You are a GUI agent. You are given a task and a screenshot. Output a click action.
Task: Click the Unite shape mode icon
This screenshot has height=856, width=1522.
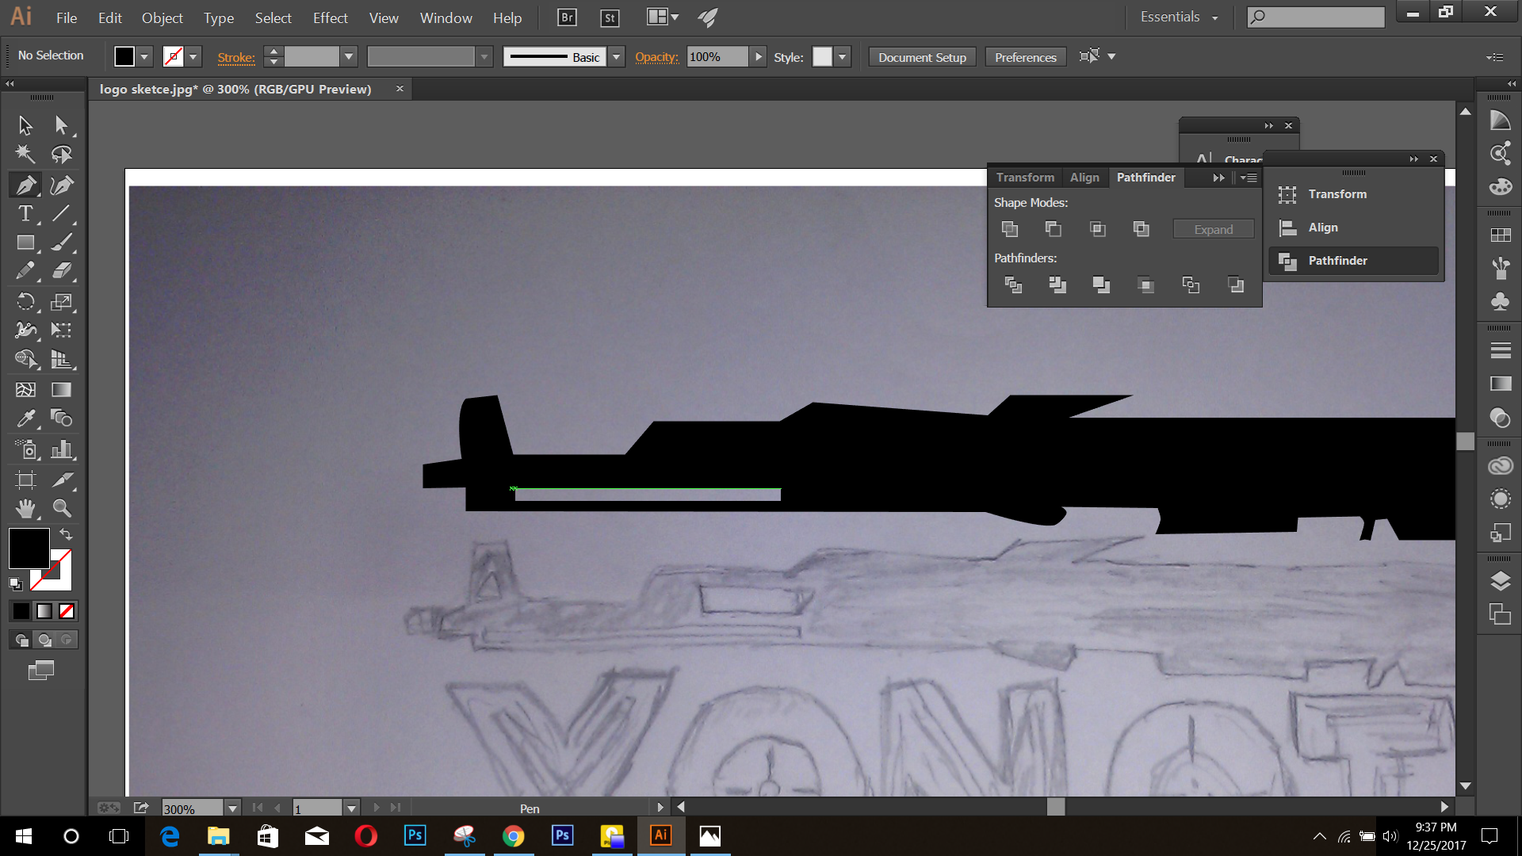(1010, 229)
